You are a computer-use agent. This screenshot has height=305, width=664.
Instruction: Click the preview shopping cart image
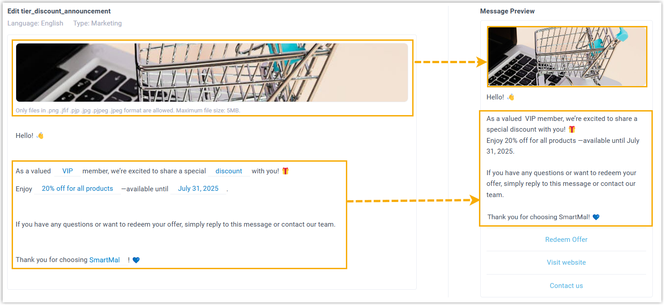click(567, 56)
